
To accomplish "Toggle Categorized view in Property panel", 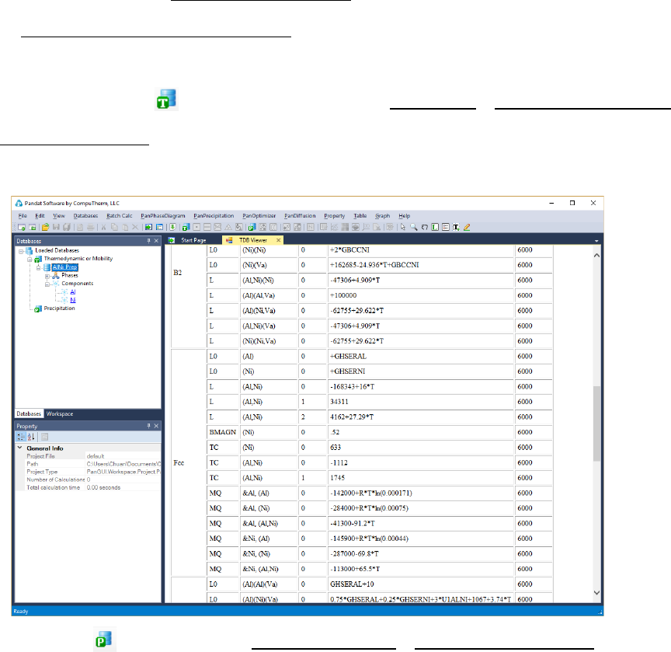I will coord(20,437).
